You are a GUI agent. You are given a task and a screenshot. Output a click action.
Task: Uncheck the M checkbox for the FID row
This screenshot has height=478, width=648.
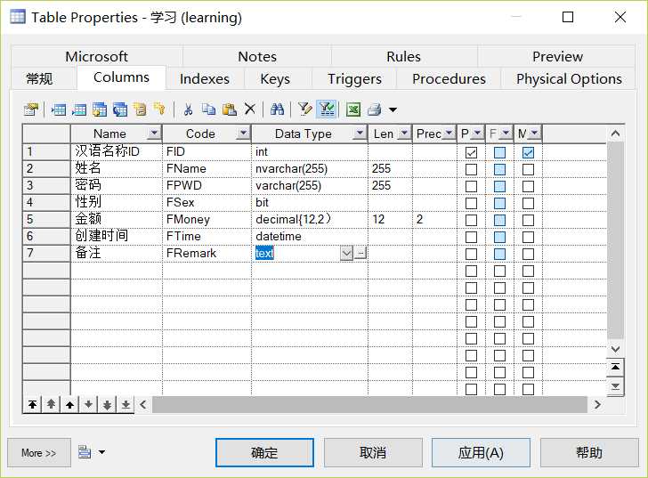[528, 152]
